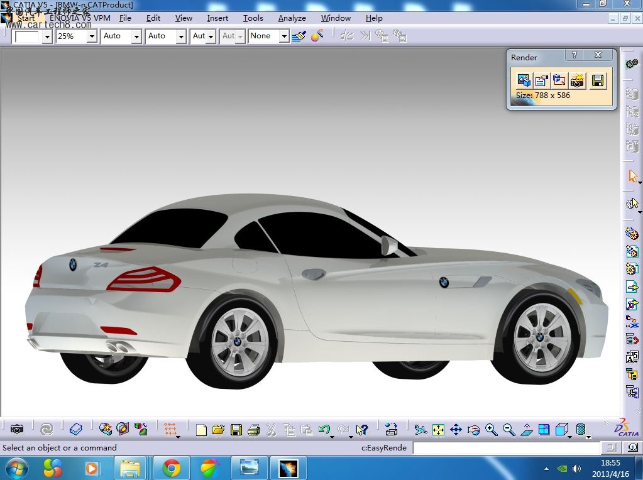The image size is (643, 480).
Task: Click the Normal View icon
Action: (527, 430)
